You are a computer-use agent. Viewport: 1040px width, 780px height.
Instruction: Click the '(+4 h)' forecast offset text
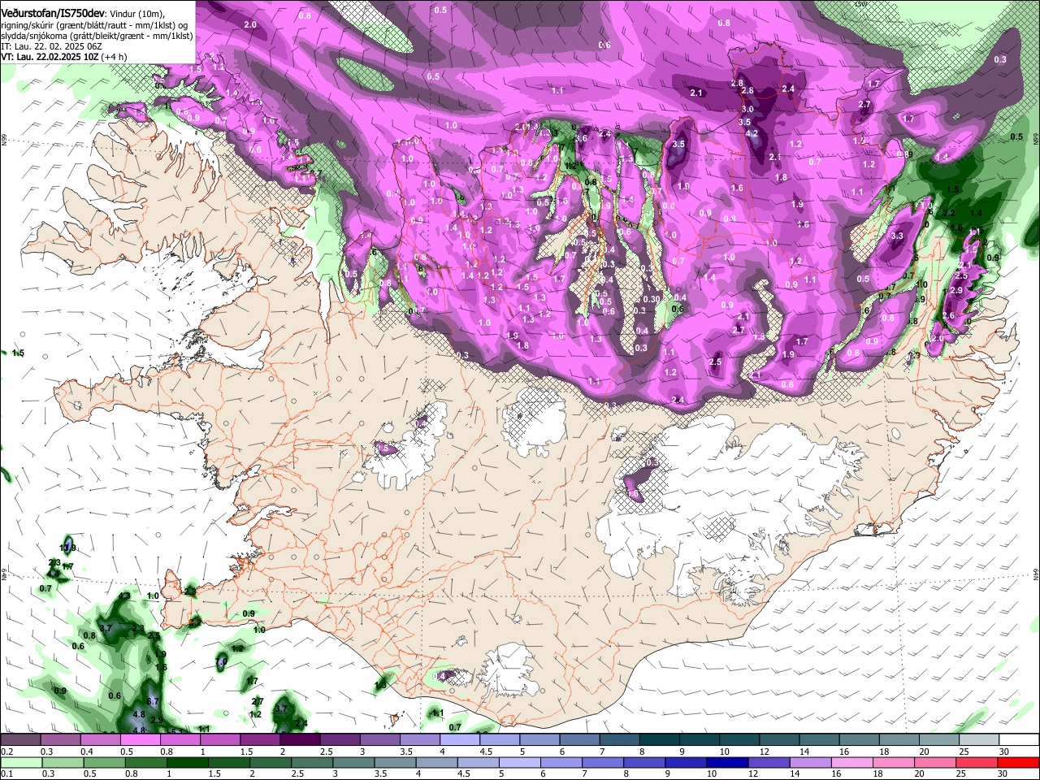coord(113,57)
